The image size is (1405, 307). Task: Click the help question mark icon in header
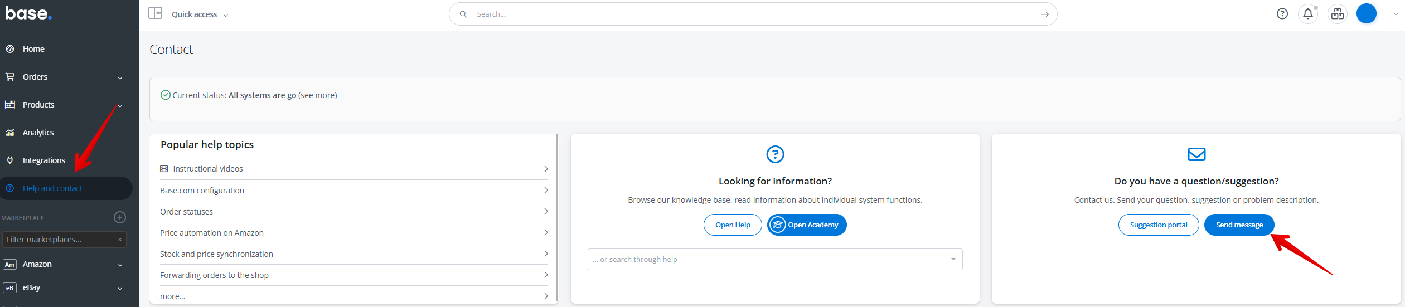click(x=1282, y=14)
